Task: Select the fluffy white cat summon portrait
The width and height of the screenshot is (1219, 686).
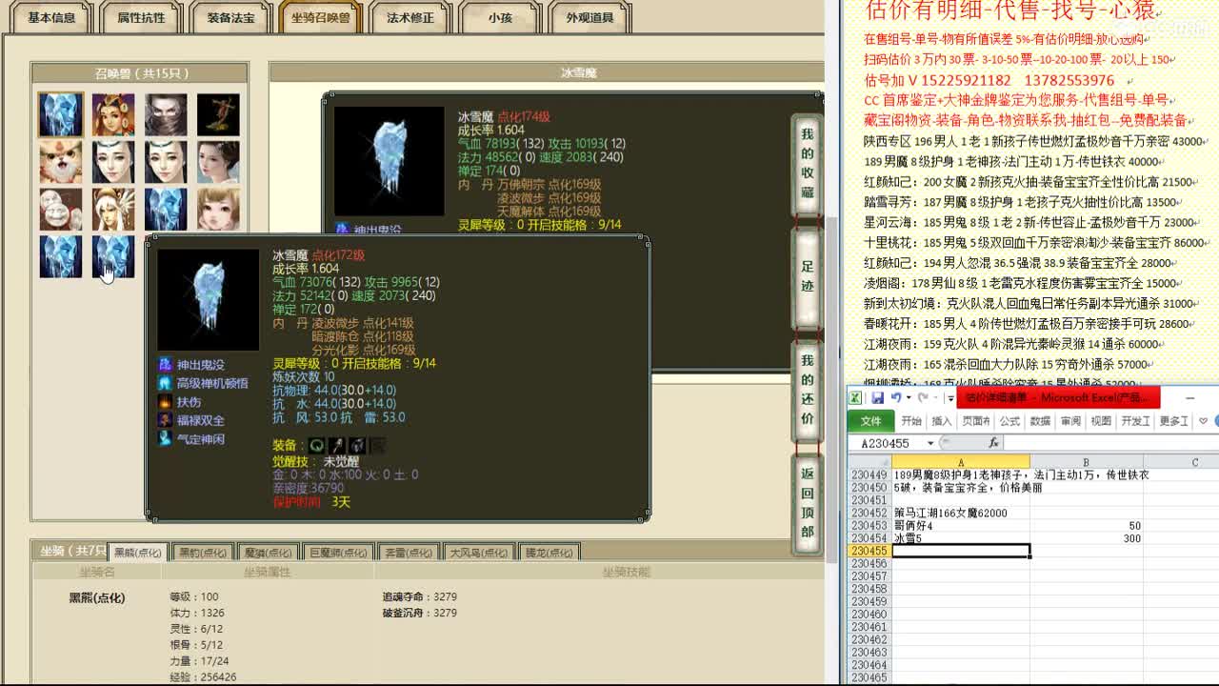Action: coord(61,162)
